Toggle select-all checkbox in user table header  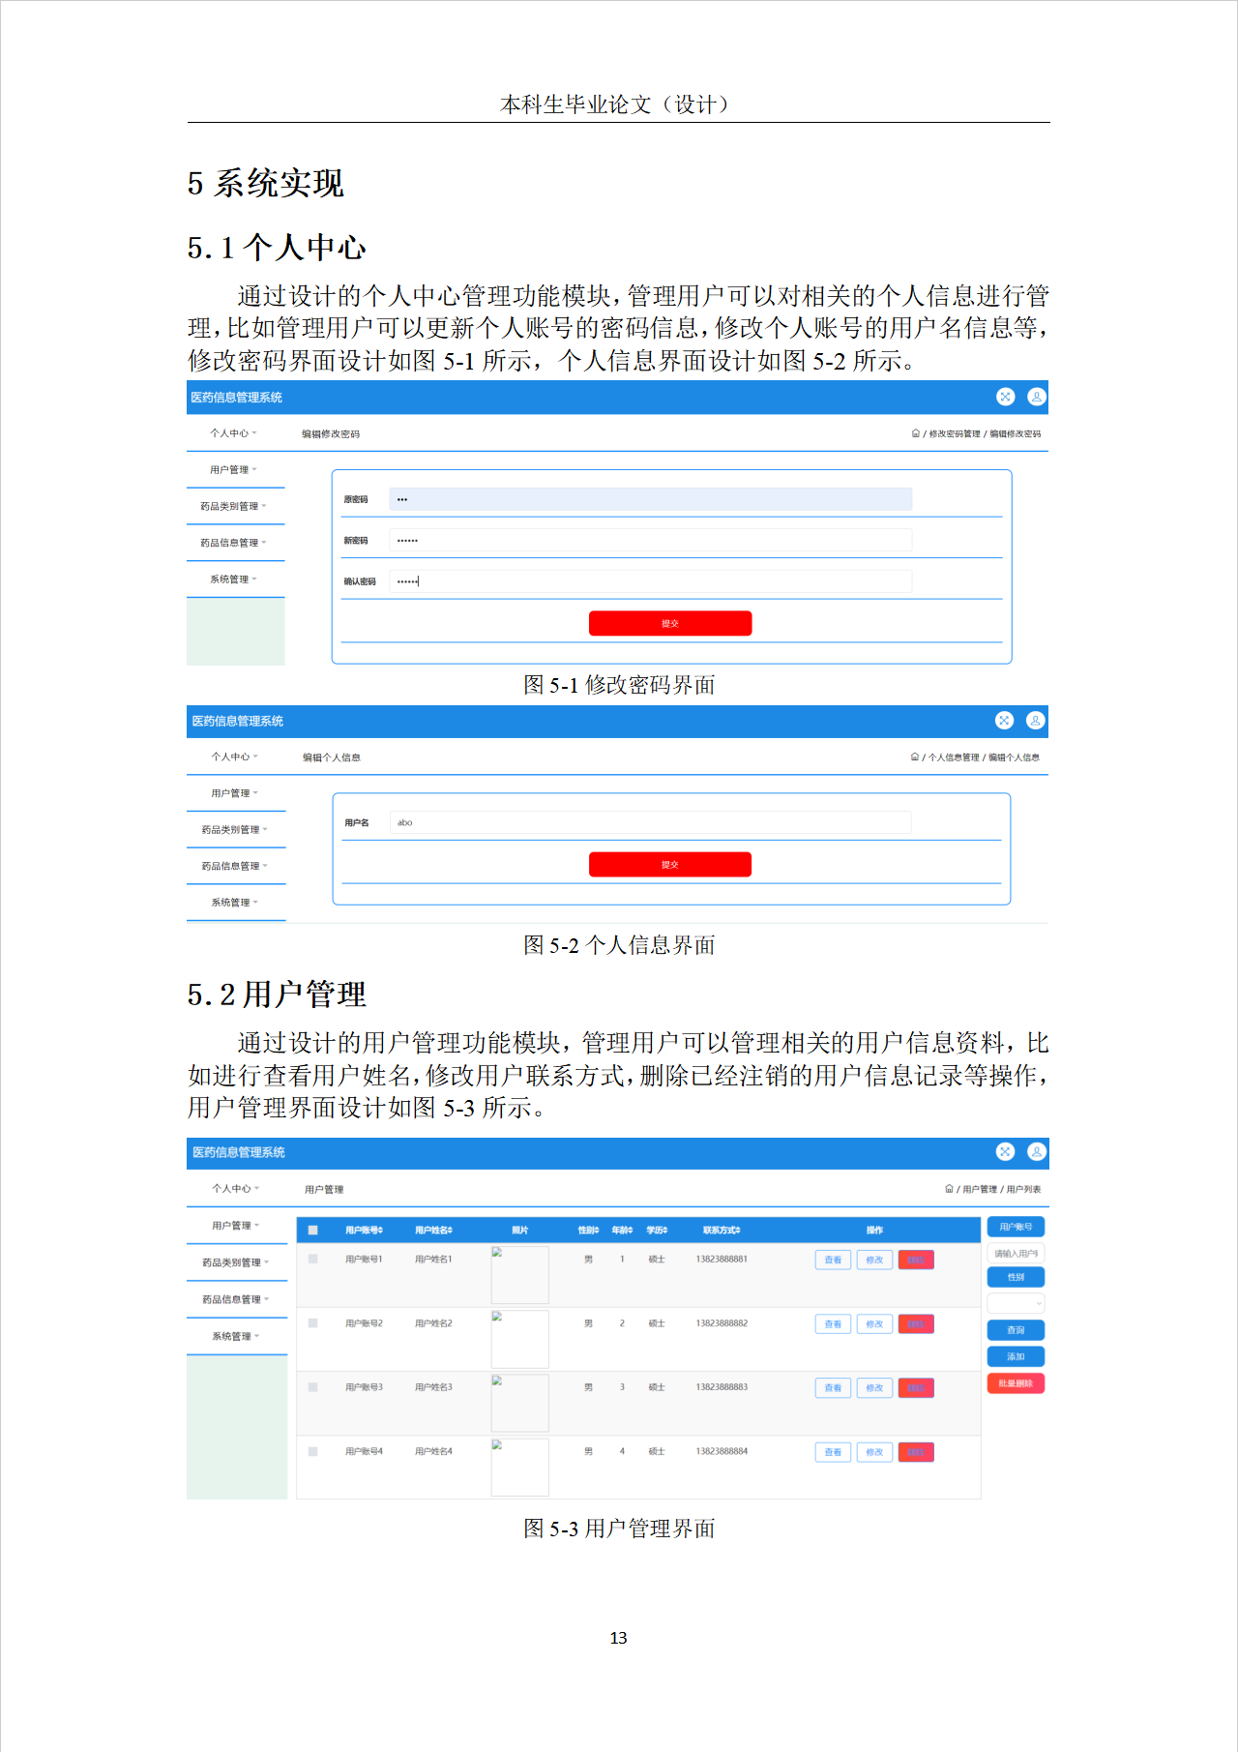(x=313, y=1231)
